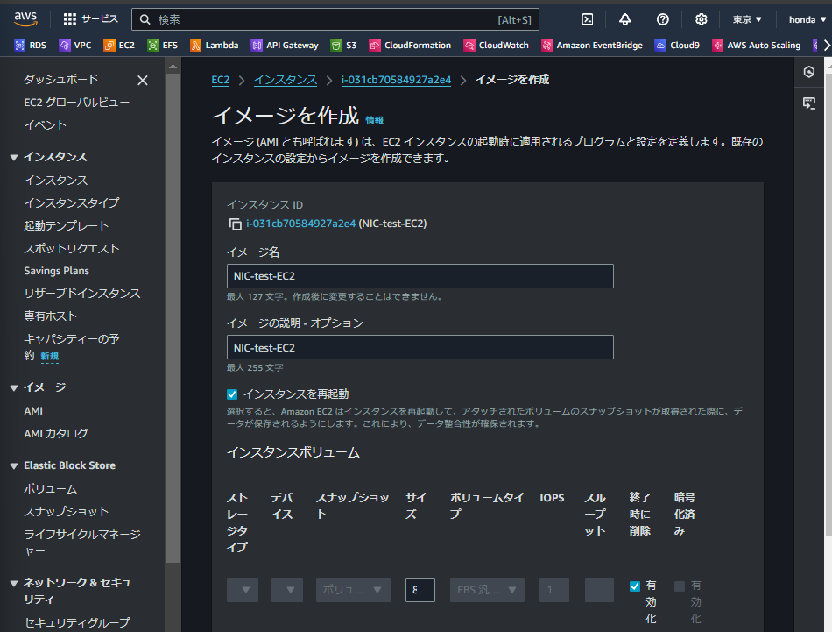Open the 情報 info link by title
The image size is (832, 632).
(x=374, y=121)
